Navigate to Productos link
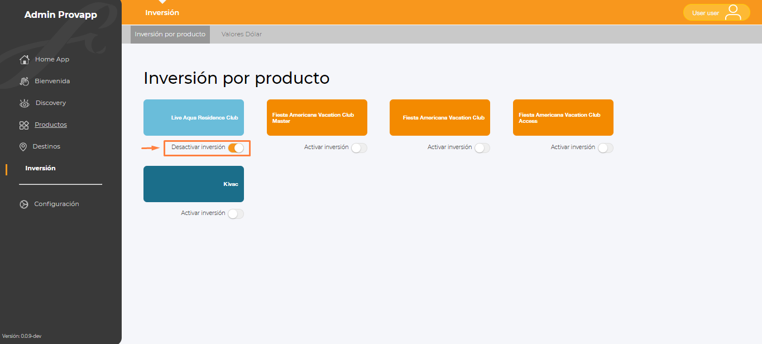Screen dimensions: 762x344 pyautogui.click(x=51, y=125)
